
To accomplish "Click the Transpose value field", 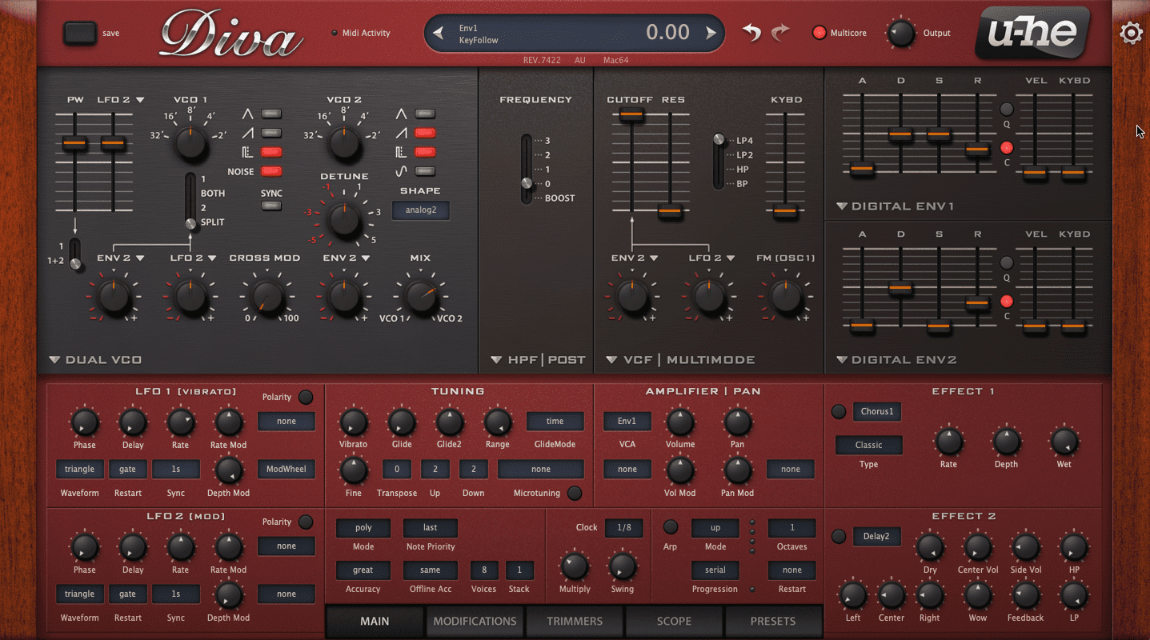I will (397, 470).
